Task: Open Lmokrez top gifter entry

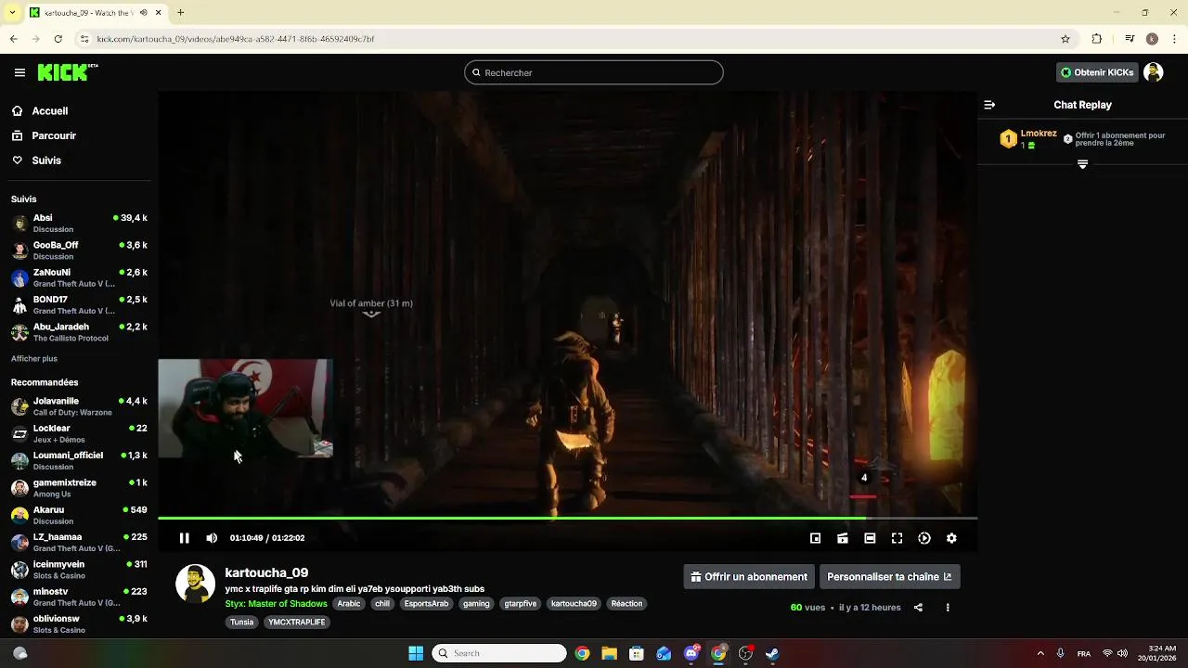Action: 1028,139
